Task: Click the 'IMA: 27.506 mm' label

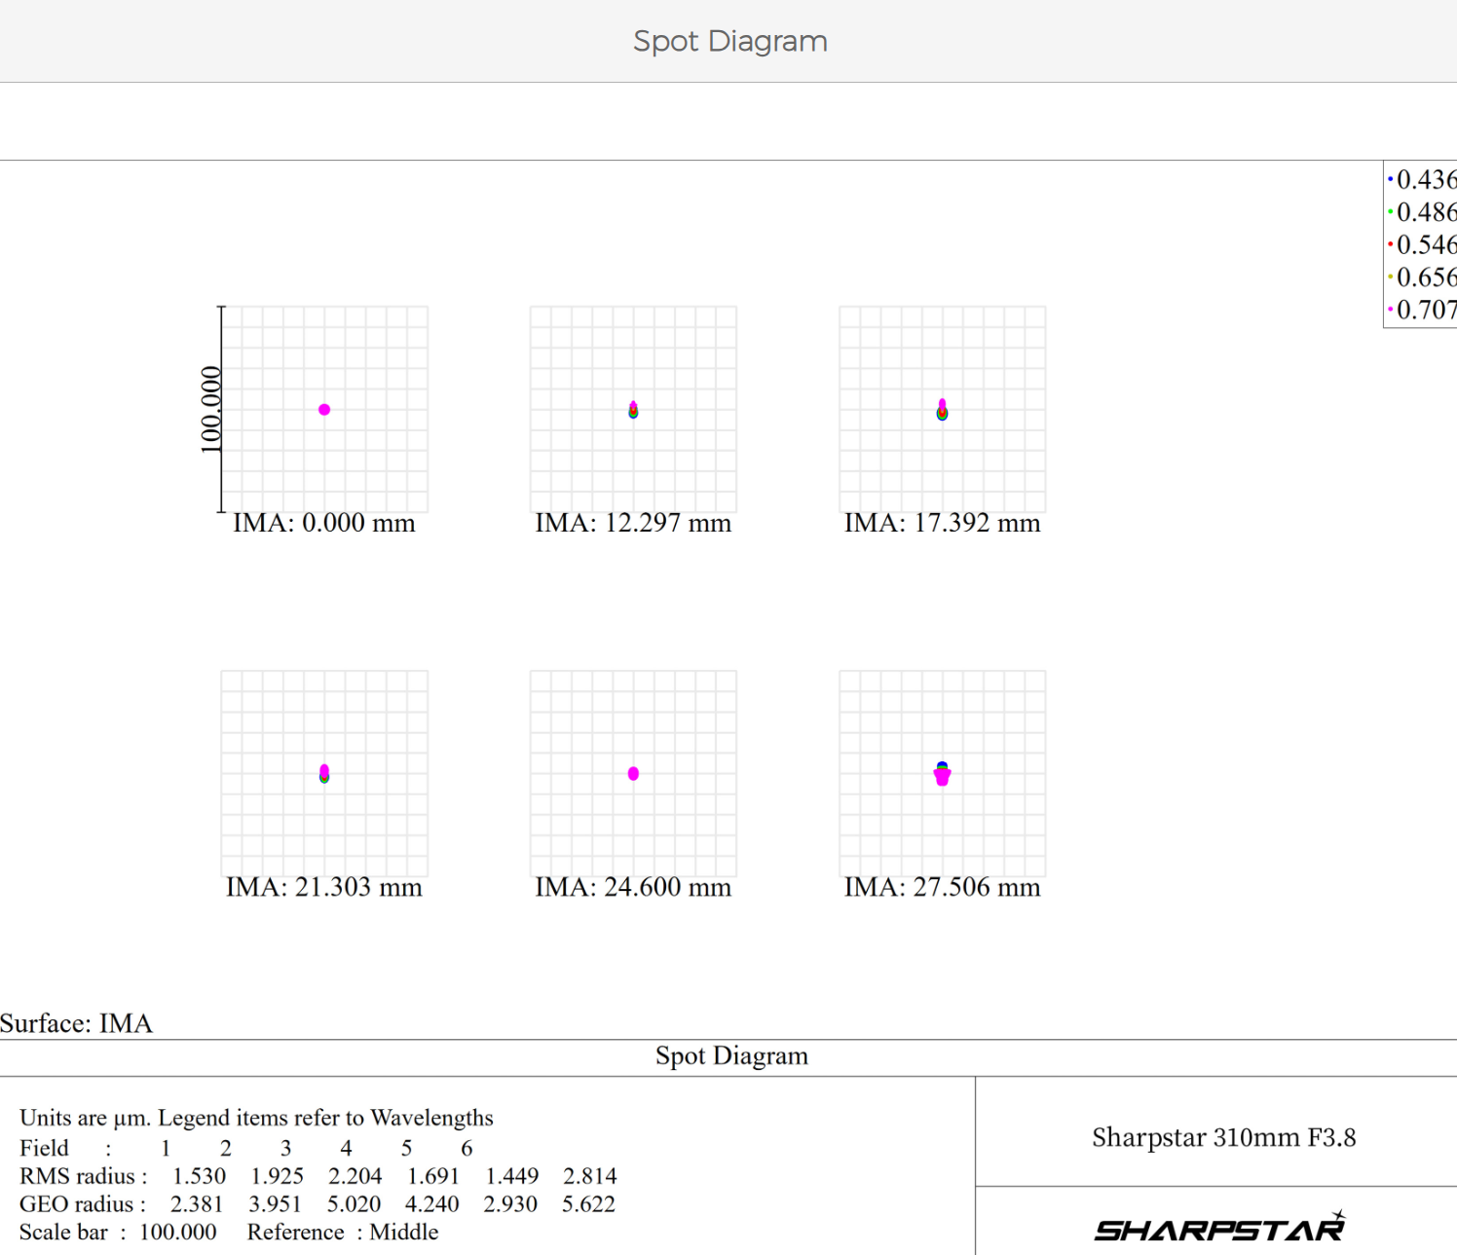Action: click(x=942, y=887)
